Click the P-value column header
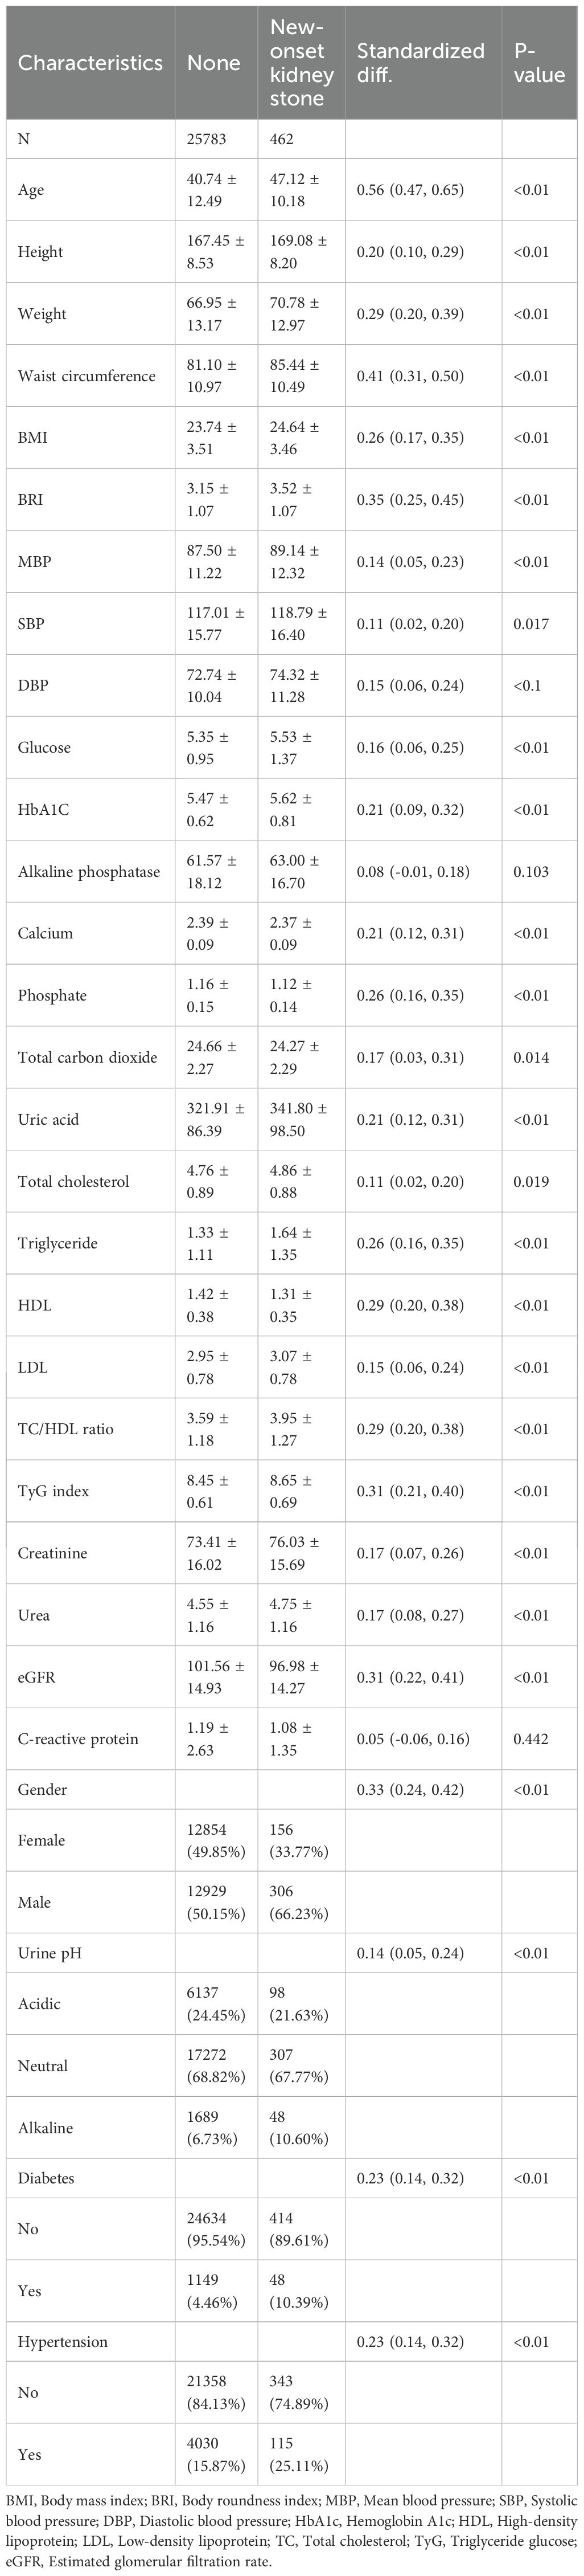The width and height of the screenshot is (584, 2576). tap(539, 63)
